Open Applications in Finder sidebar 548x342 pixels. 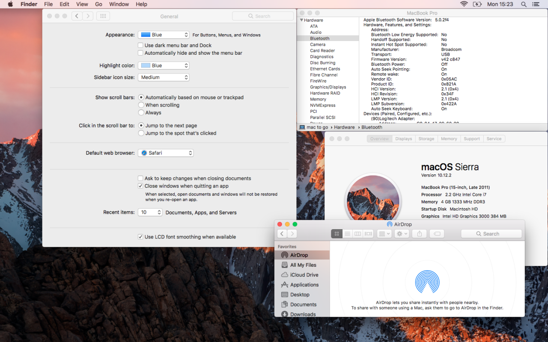point(302,285)
